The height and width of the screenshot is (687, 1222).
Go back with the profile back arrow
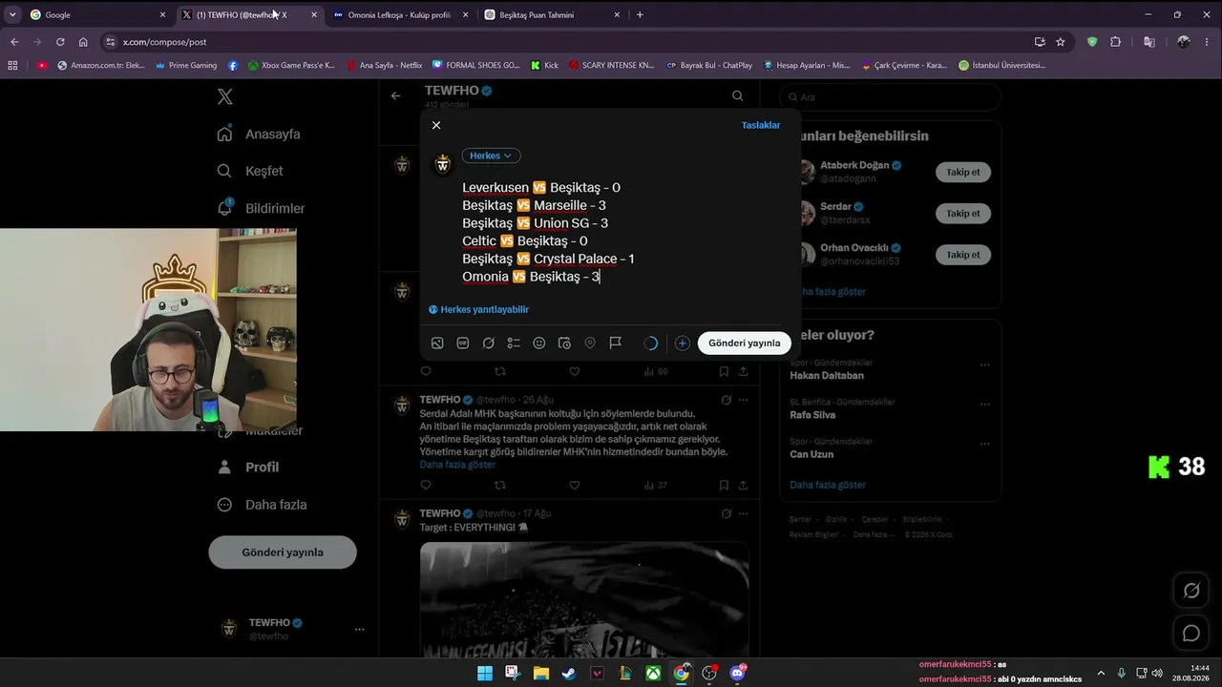coord(395,95)
